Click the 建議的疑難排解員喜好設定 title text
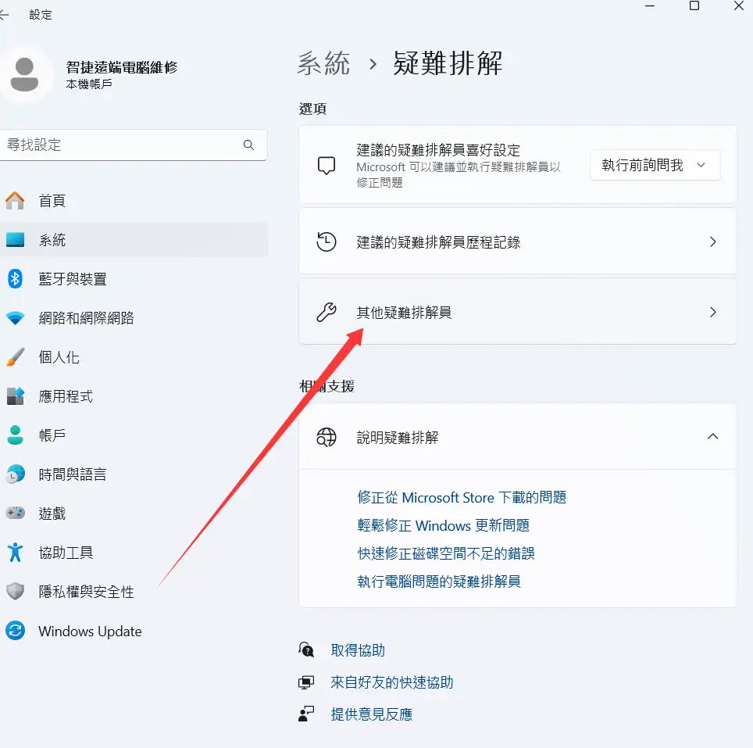753x748 pixels. tap(438, 150)
